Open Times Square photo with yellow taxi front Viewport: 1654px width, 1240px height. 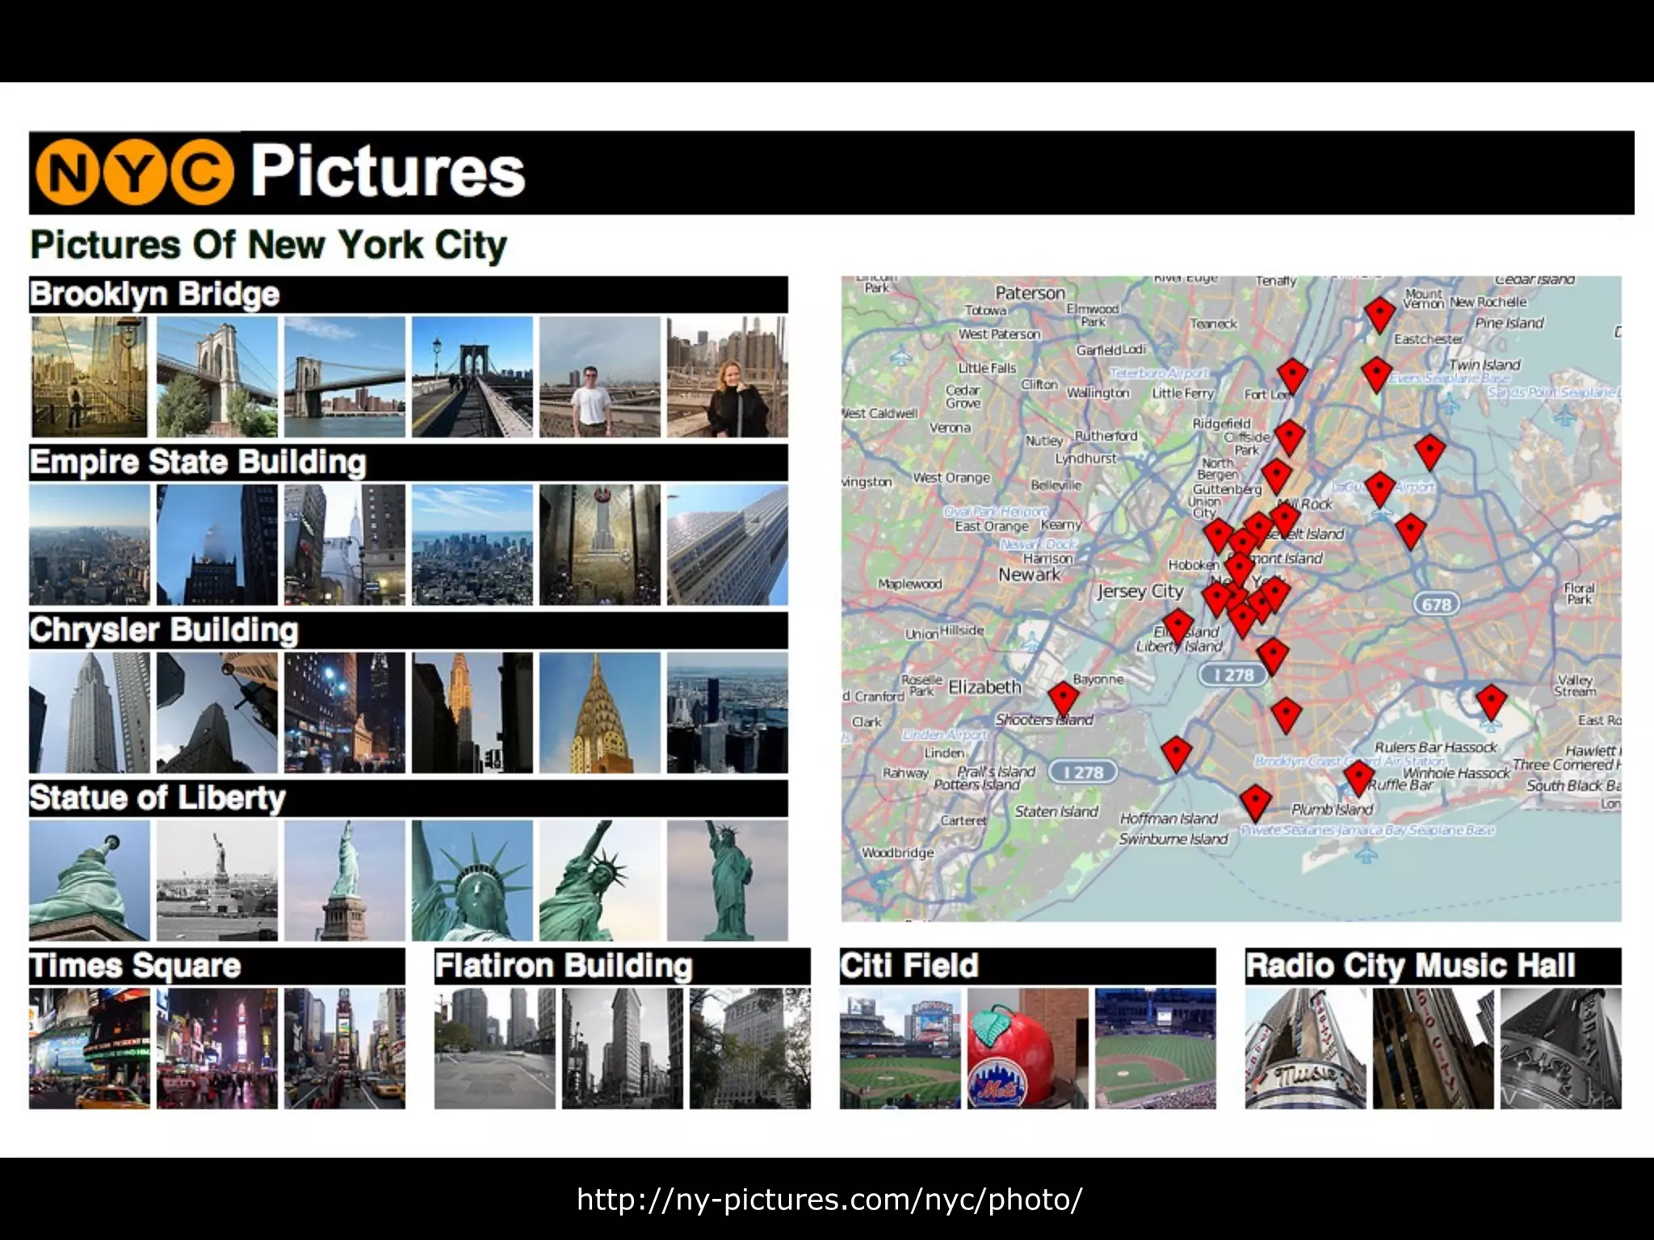pyautogui.click(x=90, y=1049)
